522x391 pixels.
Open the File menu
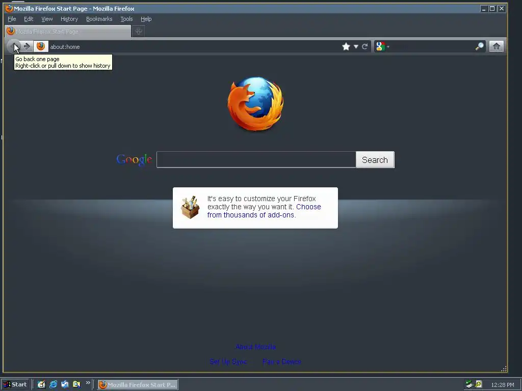coord(12,19)
